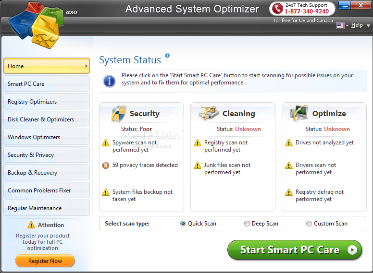
Task: Go to Registry Optimizers
Action: point(47,101)
